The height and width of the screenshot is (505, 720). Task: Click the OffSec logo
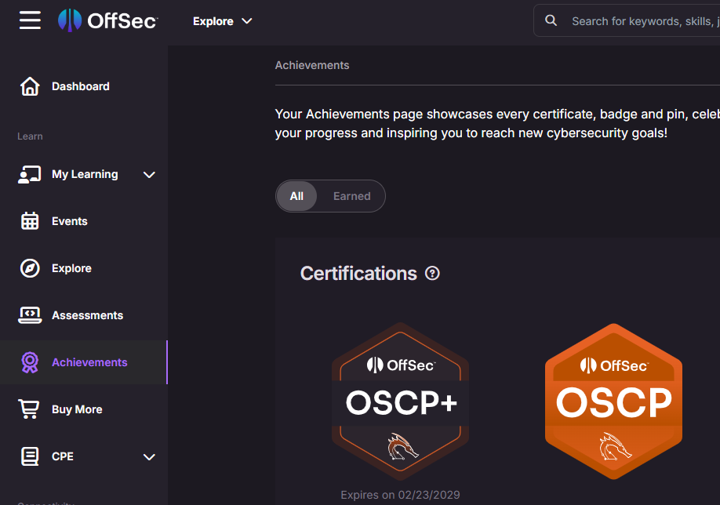point(108,20)
